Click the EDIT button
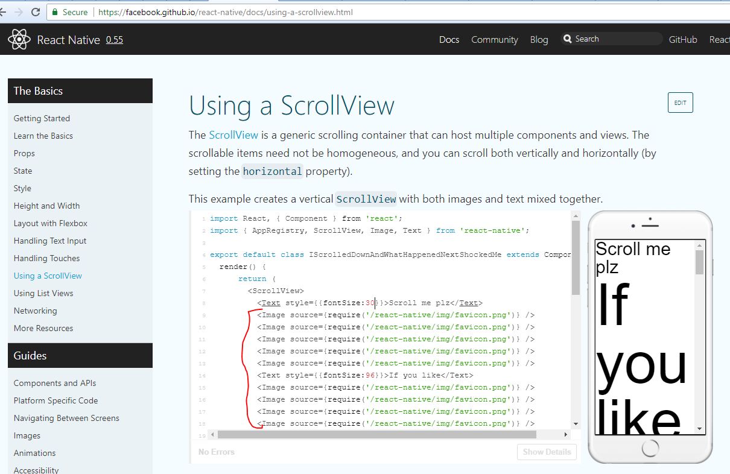The height and width of the screenshot is (474, 730). (x=680, y=103)
